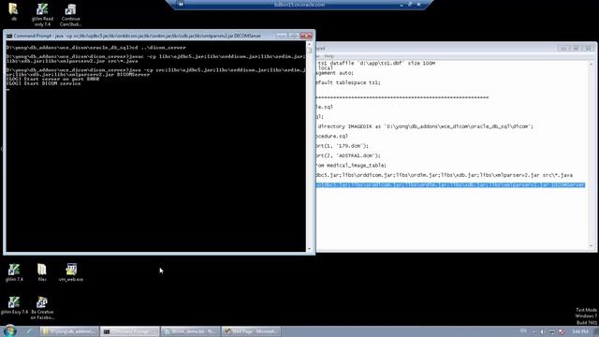Click the Notepad line with '179.dcm'
The image size is (599, 337).
pos(343,146)
